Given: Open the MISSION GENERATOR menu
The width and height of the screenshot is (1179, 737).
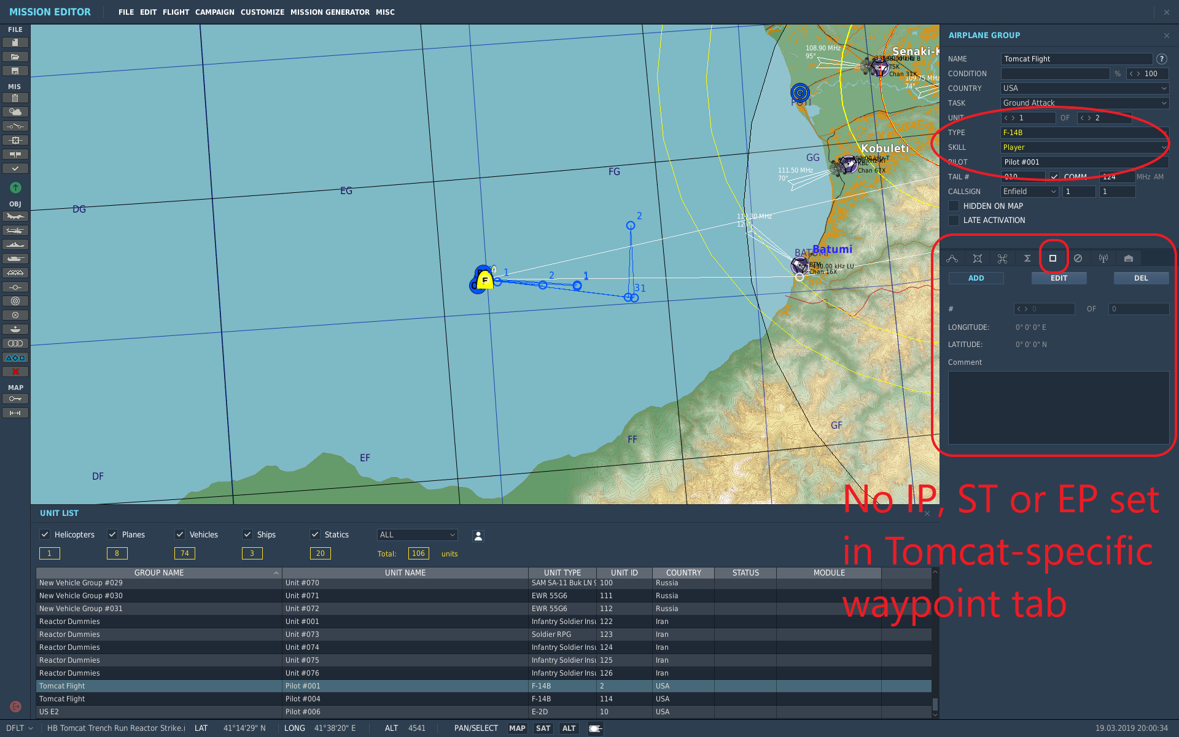Looking at the screenshot, I should pyautogui.click(x=330, y=12).
